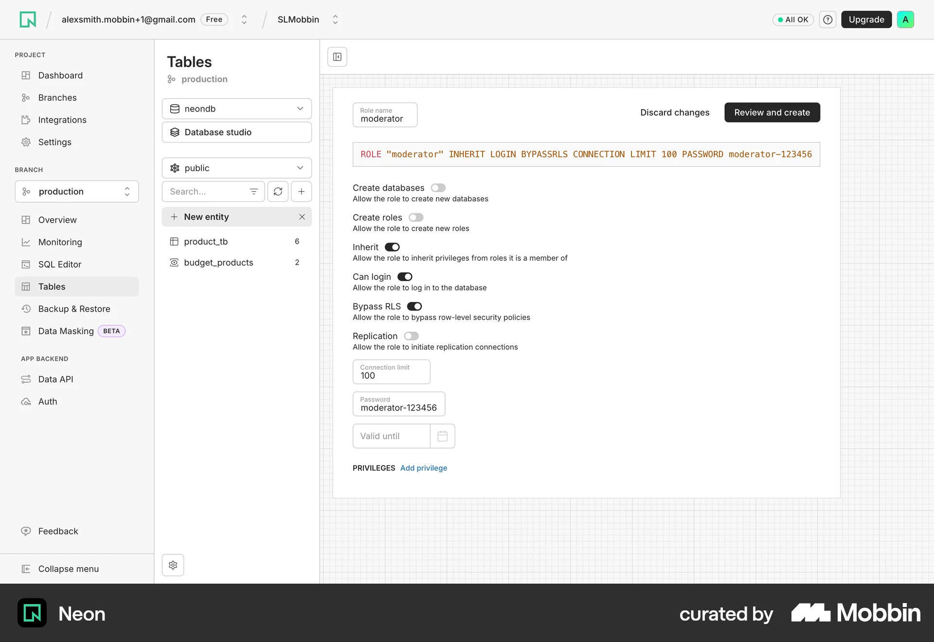Click the Branches sidebar icon
Screen dimensions: 934x642
click(26, 98)
